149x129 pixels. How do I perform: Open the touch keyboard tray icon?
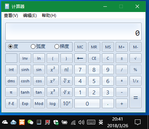coord(91,122)
